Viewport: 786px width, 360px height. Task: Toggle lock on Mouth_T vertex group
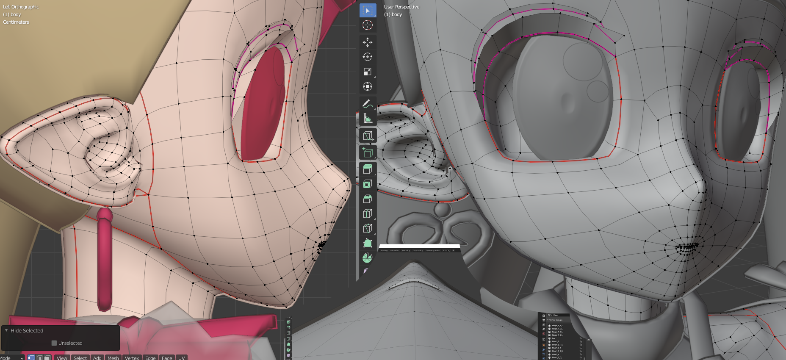[x=581, y=341]
